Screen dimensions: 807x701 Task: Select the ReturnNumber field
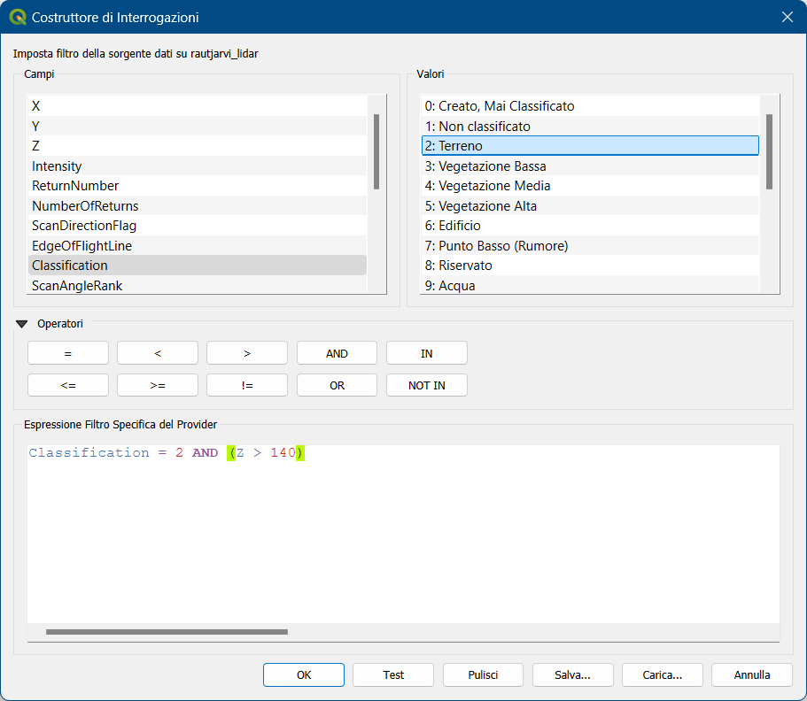pyautogui.click(x=198, y=186)
